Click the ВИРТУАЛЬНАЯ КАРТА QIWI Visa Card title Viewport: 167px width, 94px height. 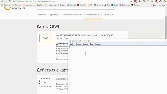(87, 36)
